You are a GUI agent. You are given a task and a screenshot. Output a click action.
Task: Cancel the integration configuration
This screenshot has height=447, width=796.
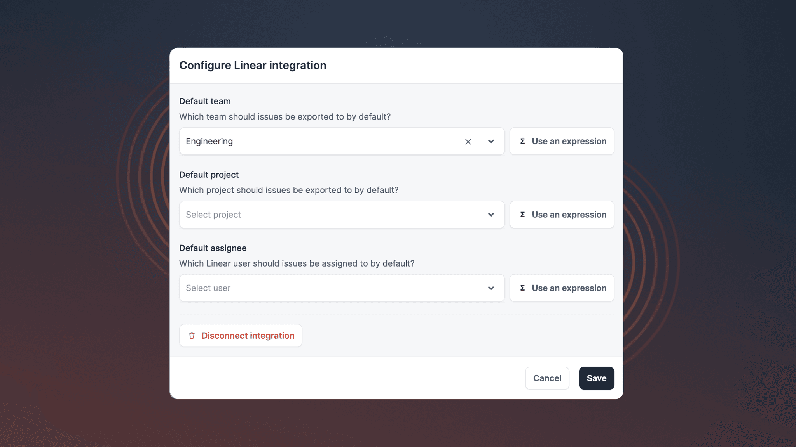click(547, 378)
